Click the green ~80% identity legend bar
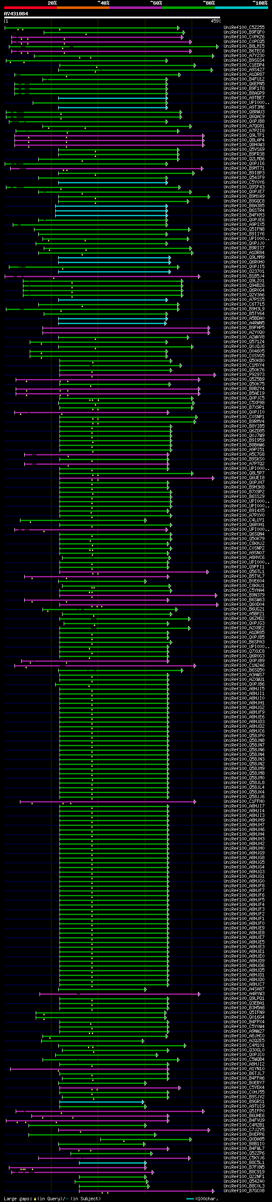This screenshot has height=1202, width=272. tap(189, 8)
